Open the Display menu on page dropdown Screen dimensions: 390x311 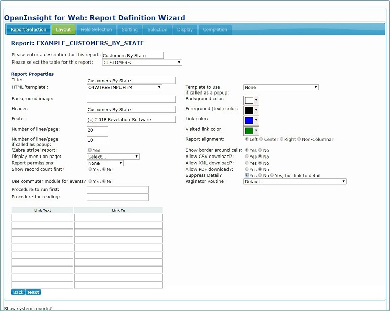click(113, 157)
